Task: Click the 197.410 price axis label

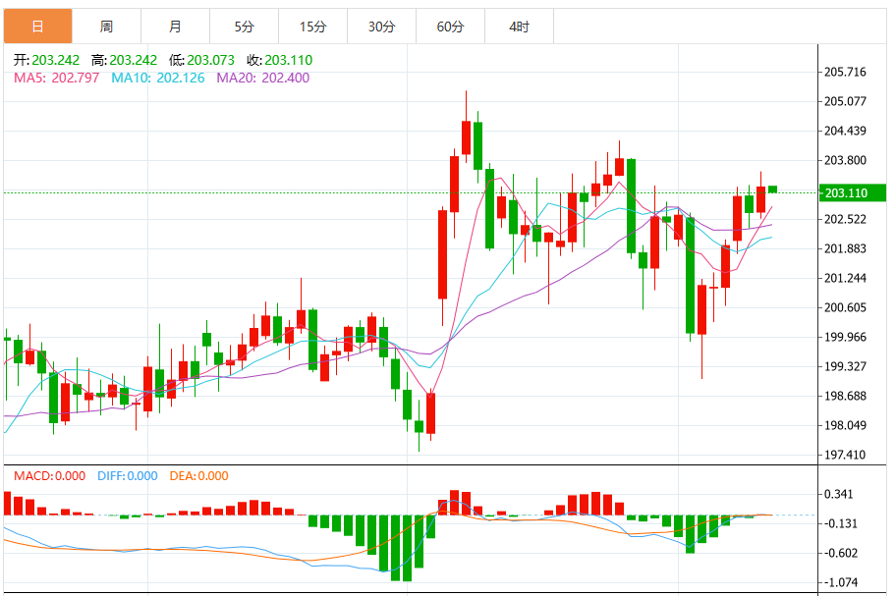Action: 845,455
